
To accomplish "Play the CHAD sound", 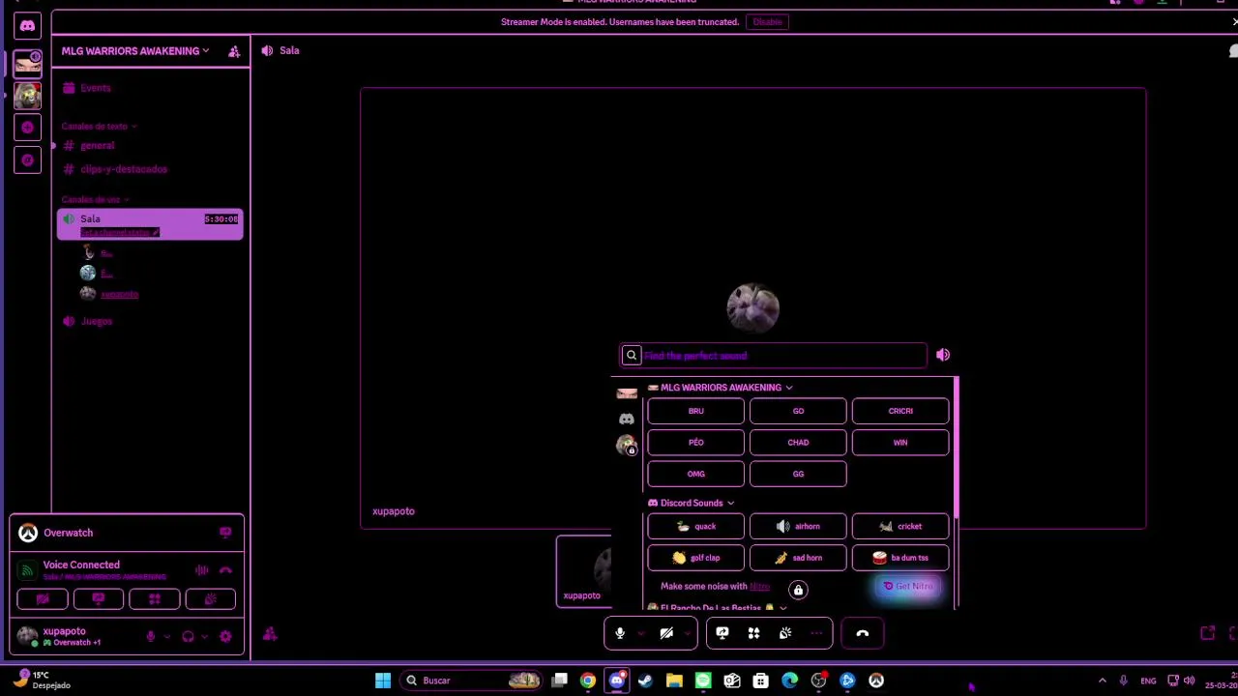I will pos(798,443).
